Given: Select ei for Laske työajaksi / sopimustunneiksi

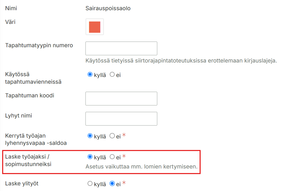Looking at the screenshot, I should tap(112, 157).
